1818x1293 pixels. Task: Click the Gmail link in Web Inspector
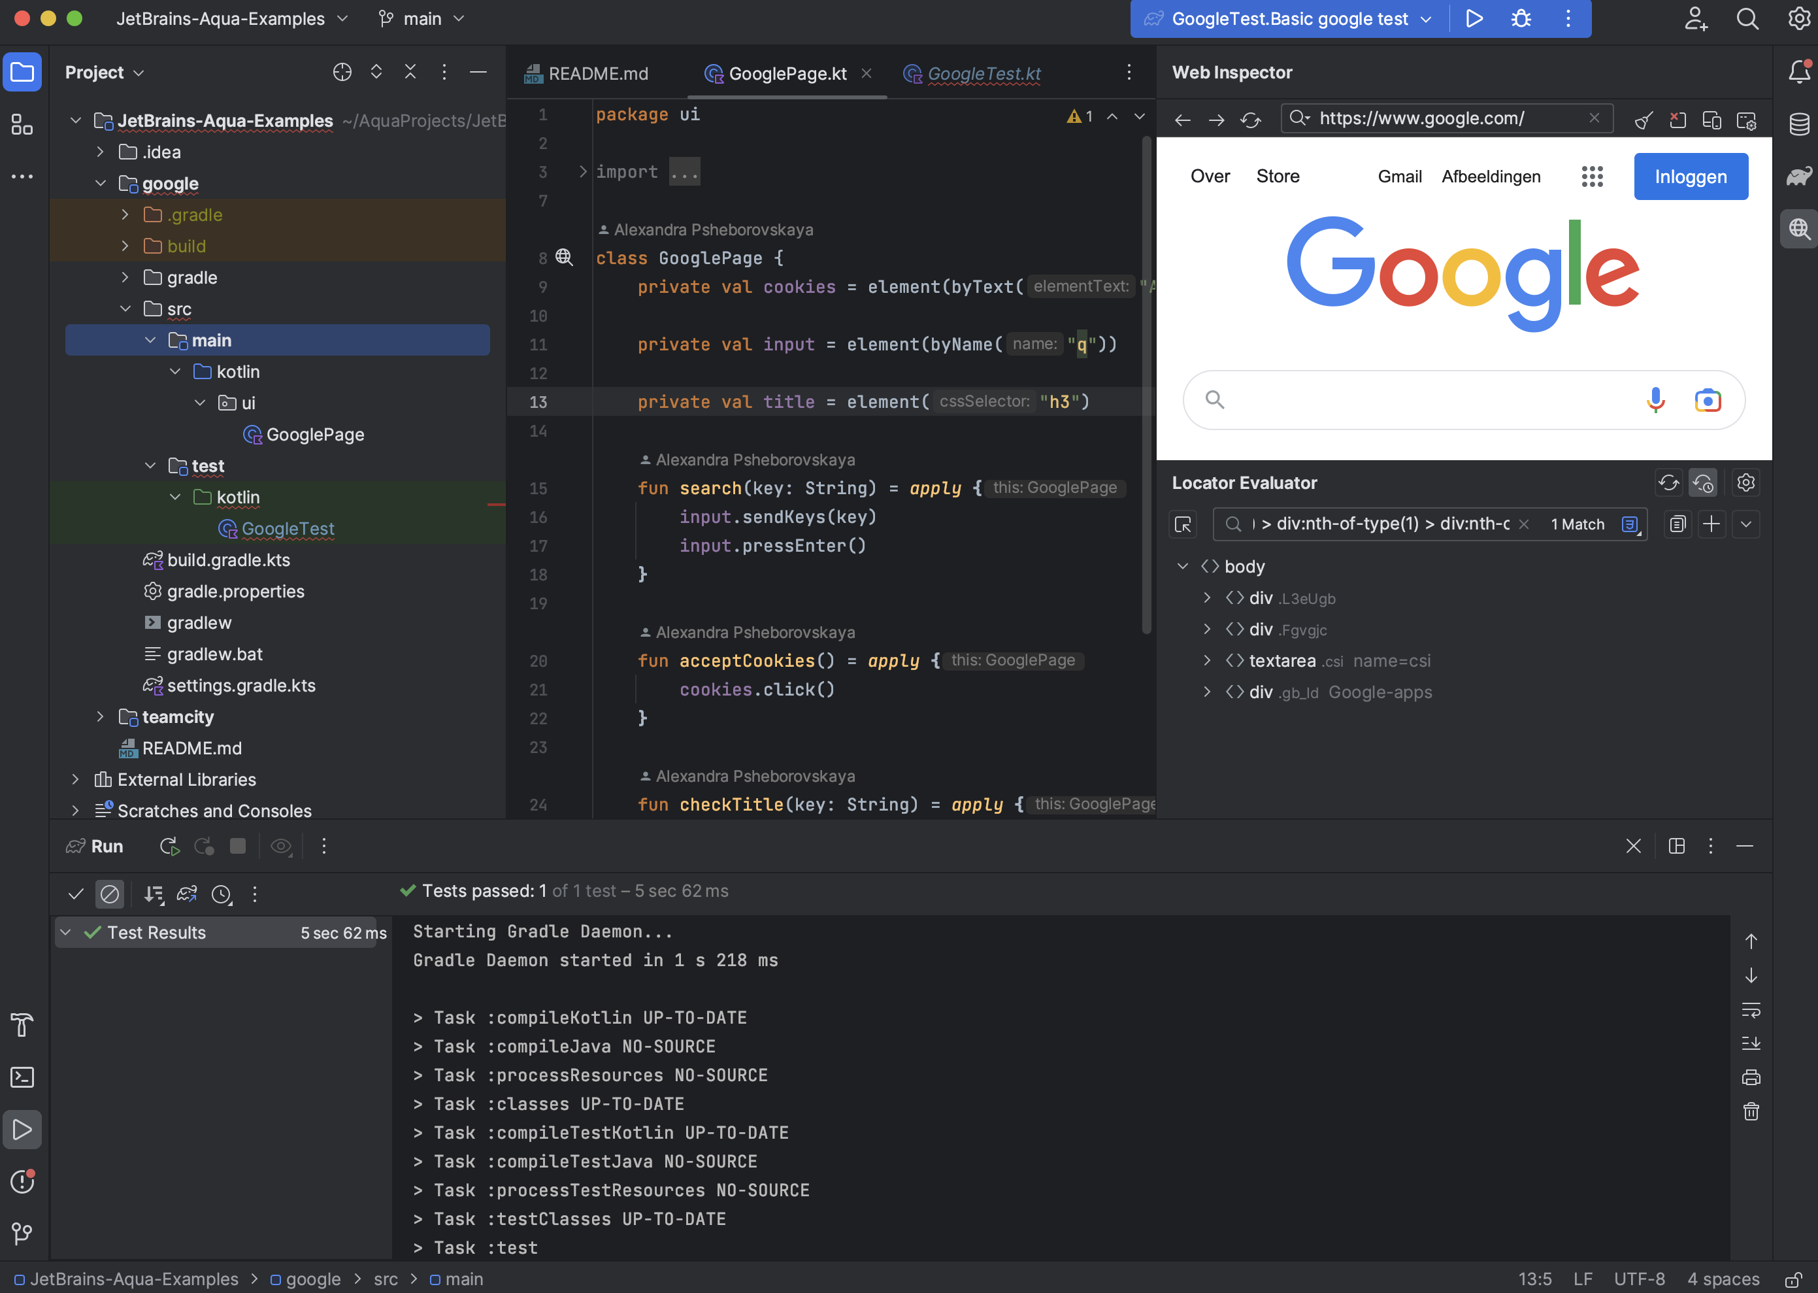click(x=1398, y=176)
